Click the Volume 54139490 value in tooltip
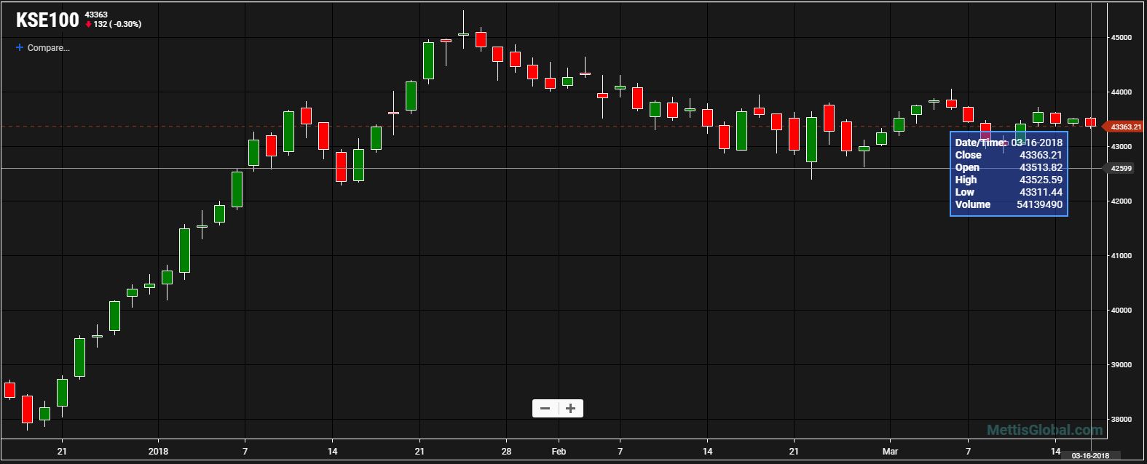 (1039, 204)
